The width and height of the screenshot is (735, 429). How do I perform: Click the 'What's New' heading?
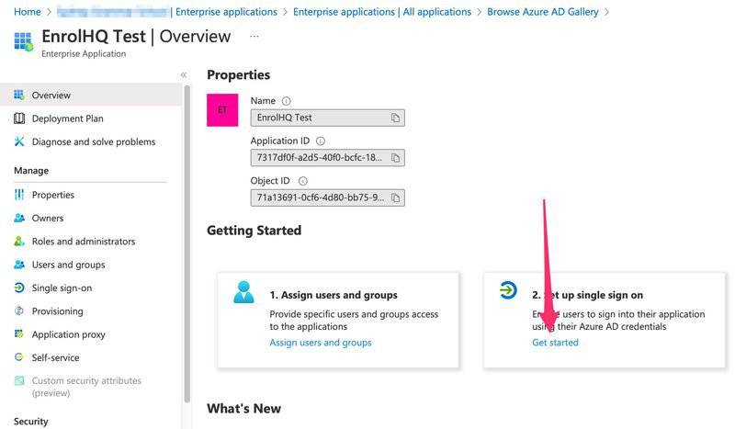pos(243,409)
